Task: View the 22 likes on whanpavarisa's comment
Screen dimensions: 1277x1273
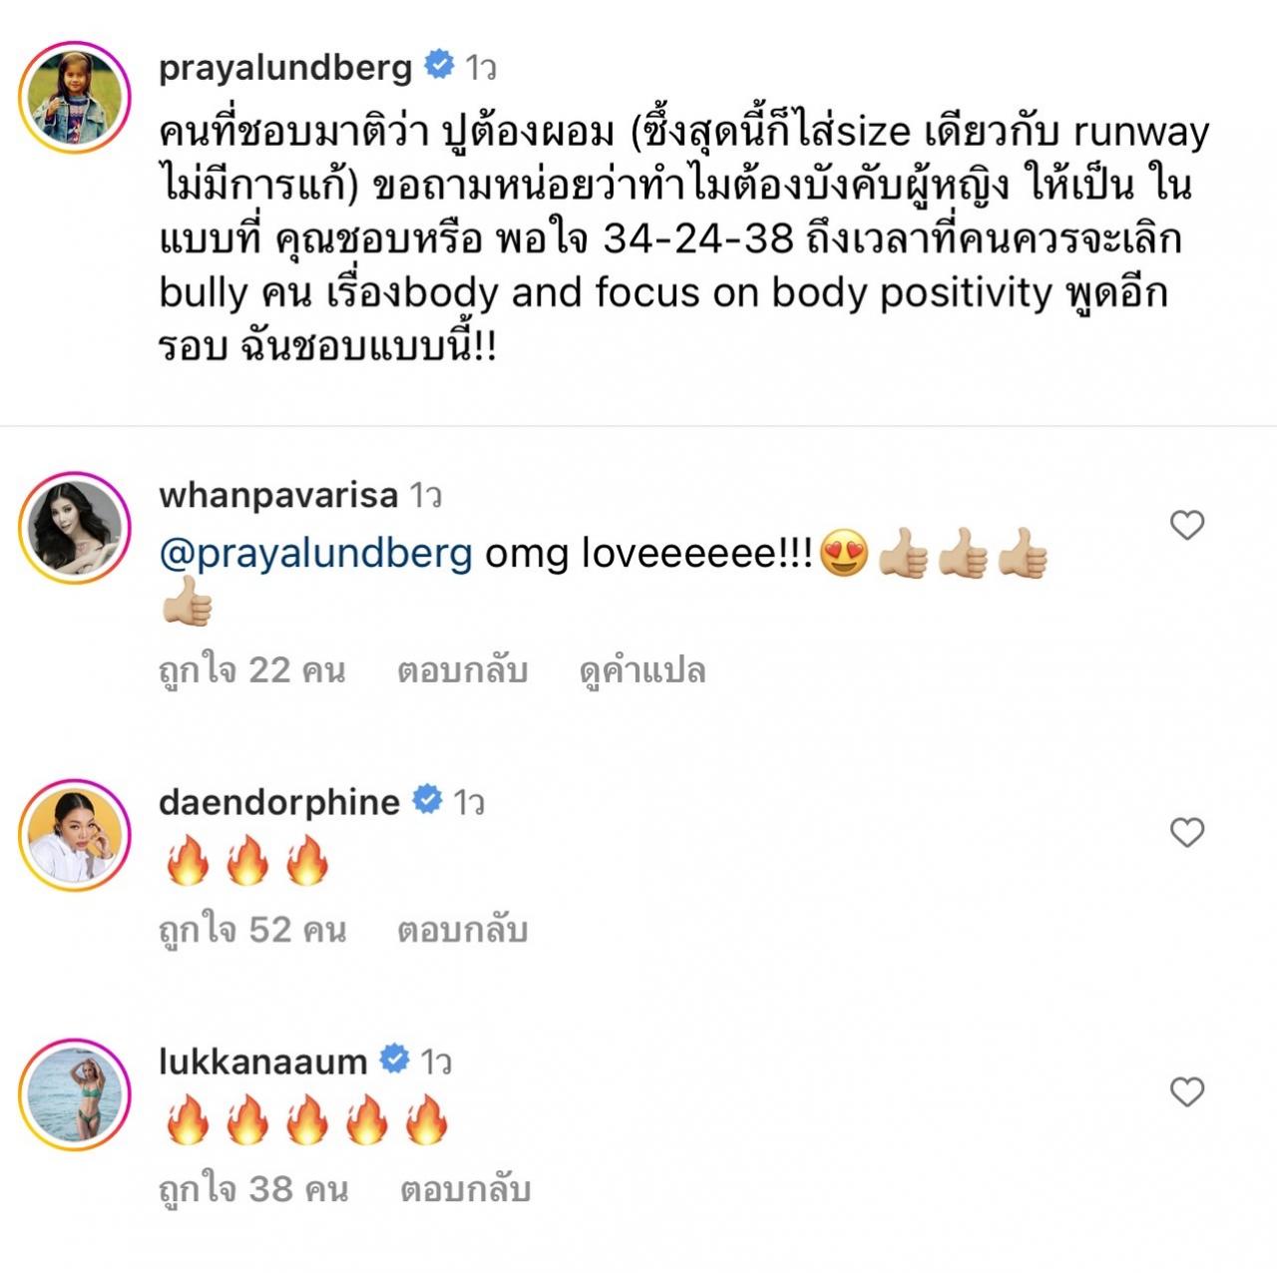Action: coord(252,670)
